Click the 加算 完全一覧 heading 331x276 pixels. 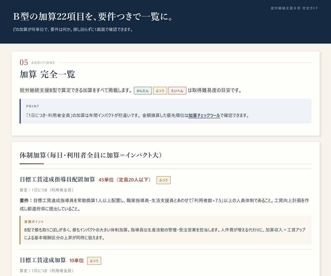coord(47,74)
